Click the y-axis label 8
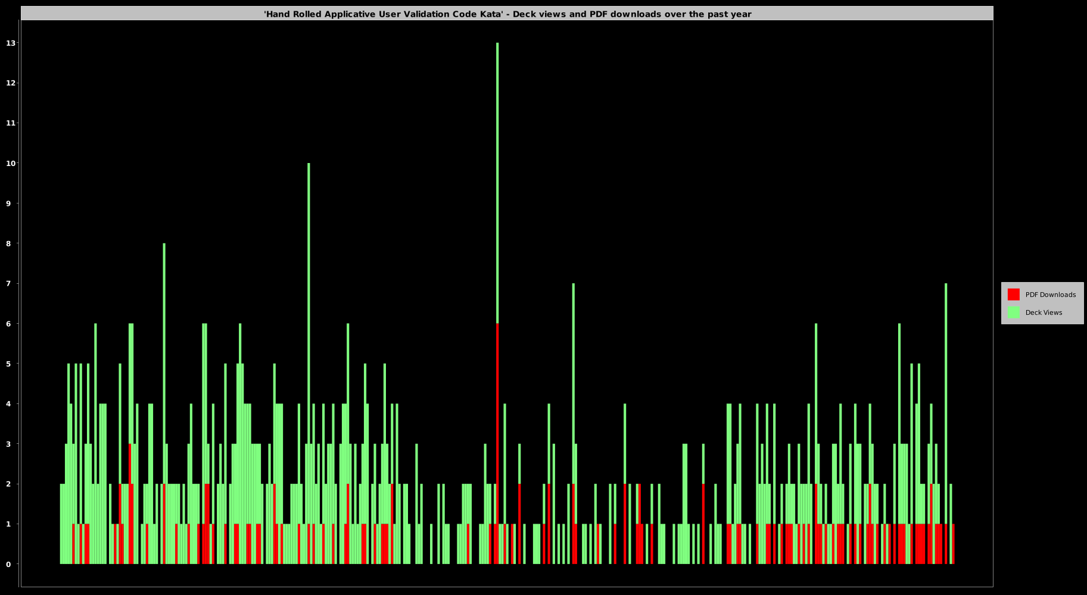The width and height of the screenshot is (1087, 595). coord(8,243)
